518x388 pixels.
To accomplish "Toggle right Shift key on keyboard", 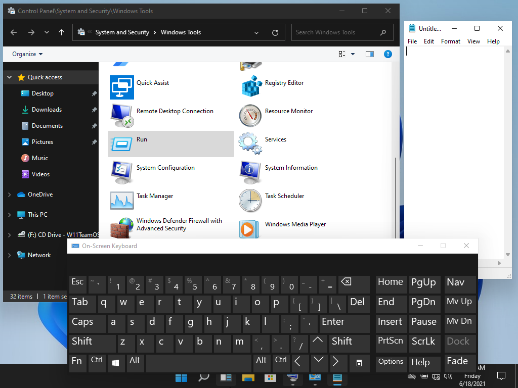I will [x=349, y=344].
